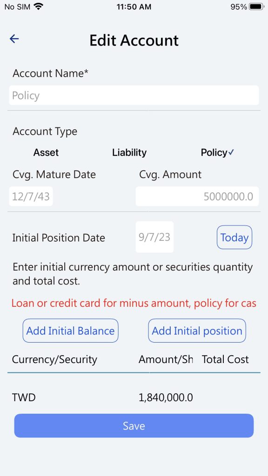Viewport: 268px width, 476px height.
Task: Select the Asset account type
Action: pos(46,152)
